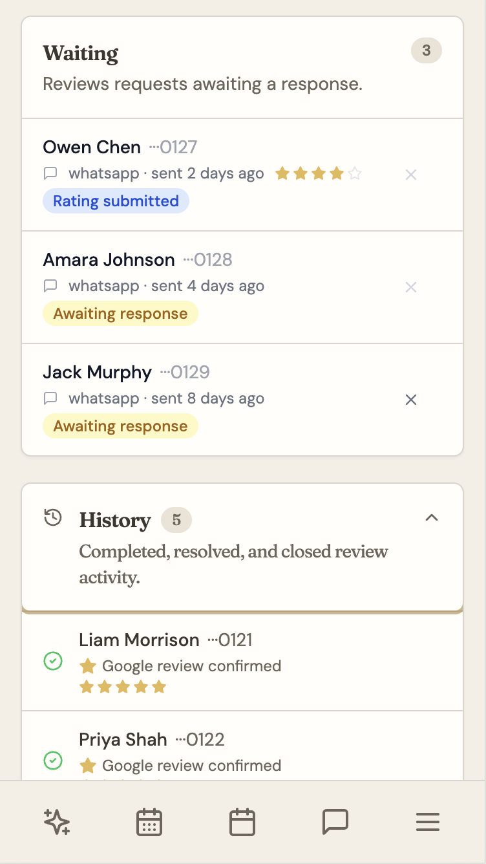The image size is (486, 864).
Task: Click Jack Murphy's Awaiting response badge
Action: click(x=120, y=426)
